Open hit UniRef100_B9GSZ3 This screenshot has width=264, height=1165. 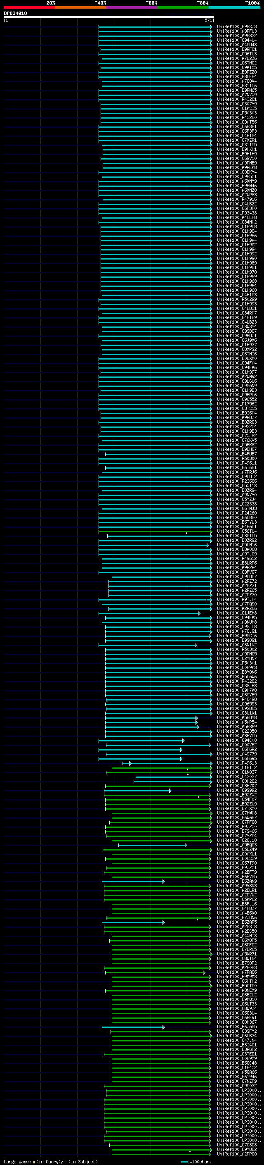click(237, 27)
